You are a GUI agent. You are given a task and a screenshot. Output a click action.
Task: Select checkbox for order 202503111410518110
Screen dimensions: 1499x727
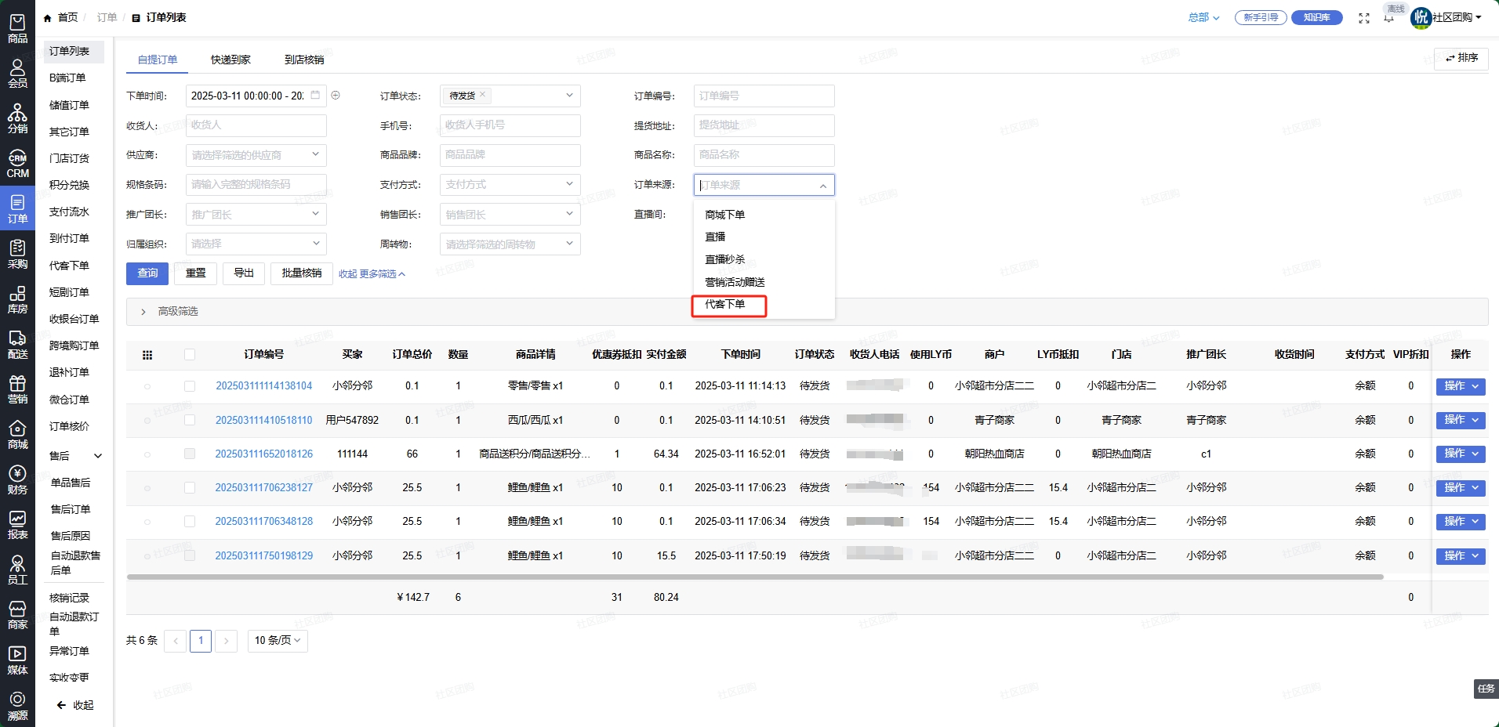(x=190, y=420)
